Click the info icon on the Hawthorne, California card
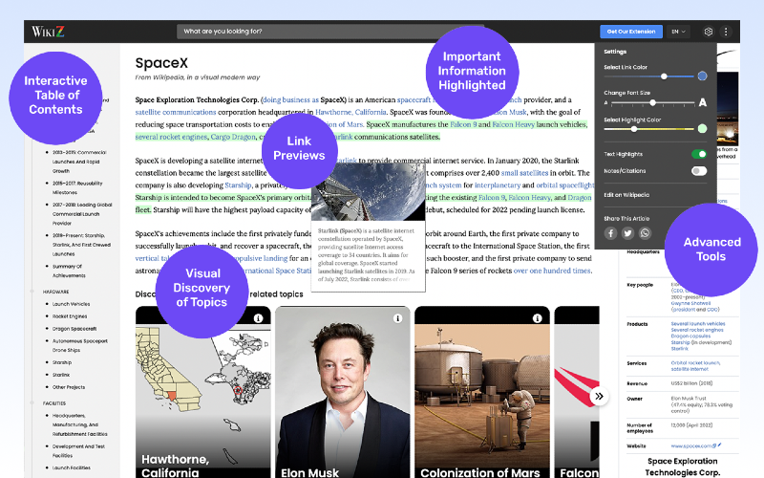The image size is (764, 478). (258, 318)
